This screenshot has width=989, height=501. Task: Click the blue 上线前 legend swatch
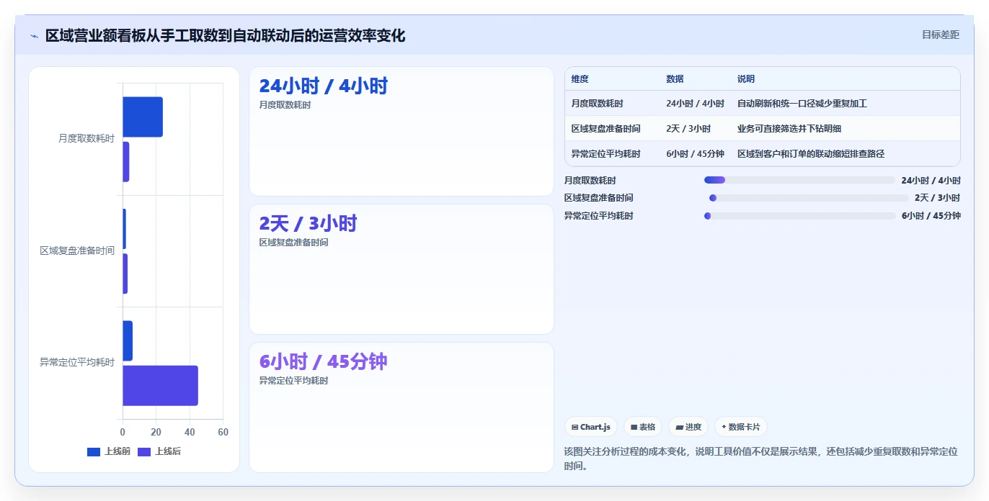click(x=94, y=452)
